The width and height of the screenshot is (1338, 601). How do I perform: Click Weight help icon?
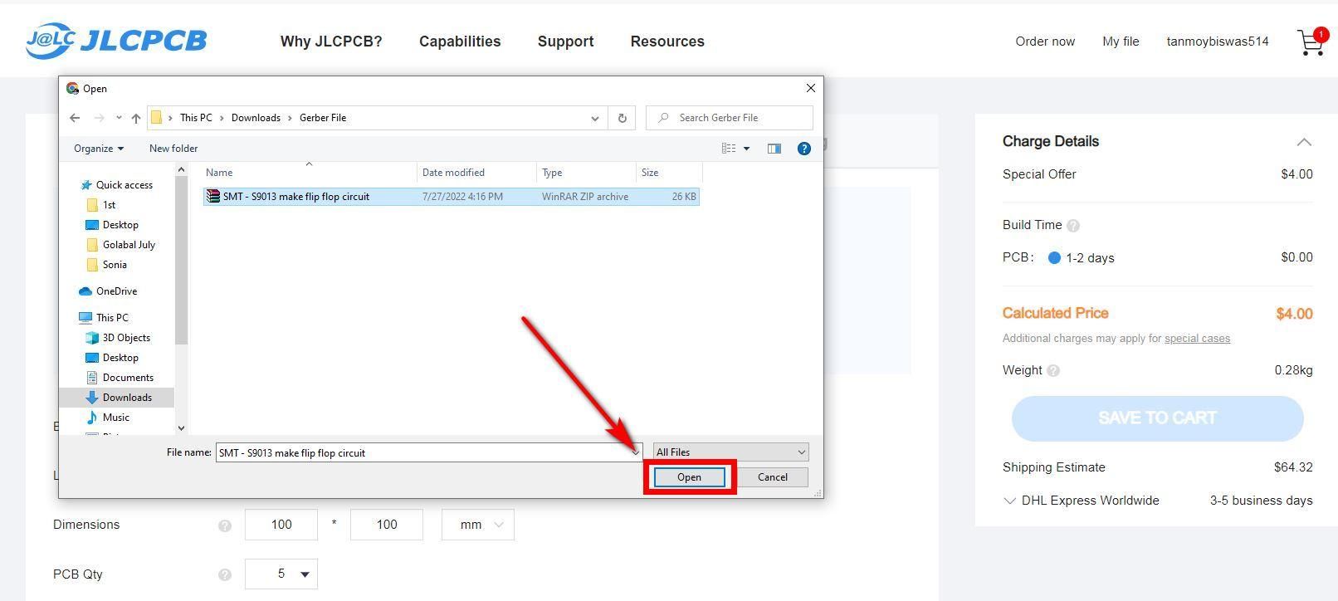coord(1053,371)
